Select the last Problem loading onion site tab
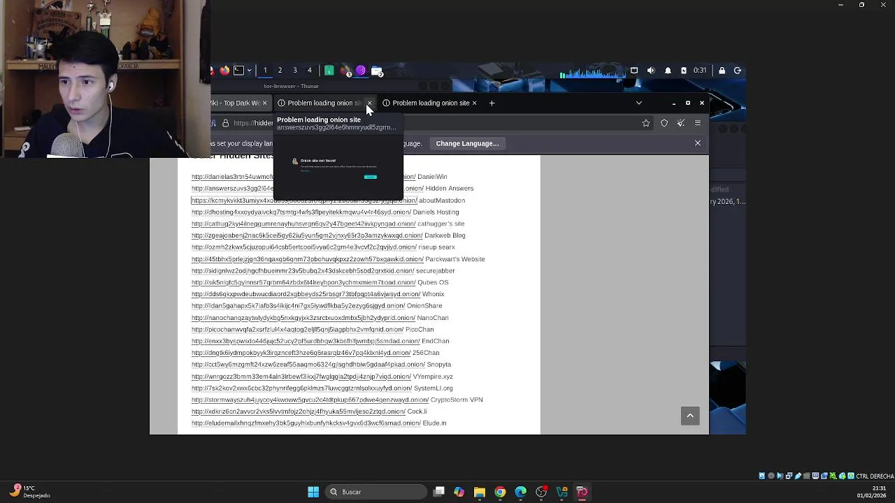The height and width of the screenshot is (503, 895). coord(430,103)
